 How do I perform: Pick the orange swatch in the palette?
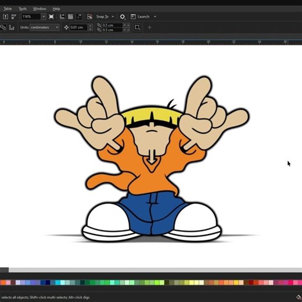coord(3,282)
